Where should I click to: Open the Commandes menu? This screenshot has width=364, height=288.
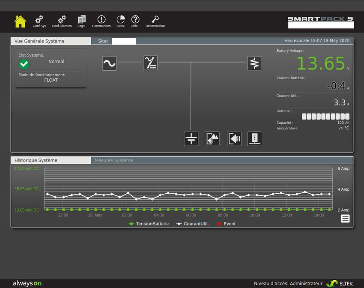[101, 21]
